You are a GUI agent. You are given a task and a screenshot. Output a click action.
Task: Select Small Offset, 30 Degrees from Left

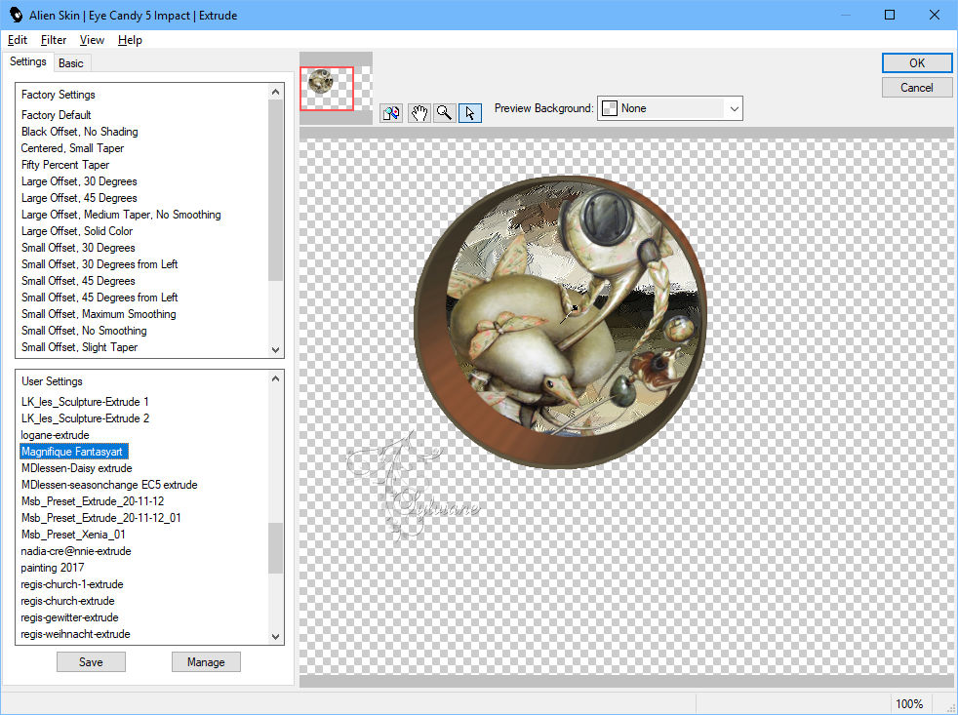coord(100,264)
